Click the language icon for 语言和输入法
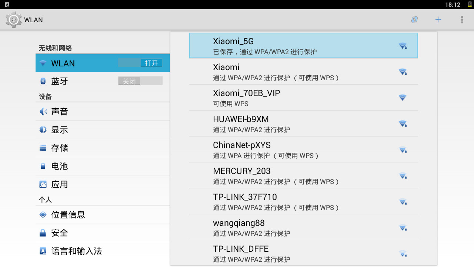The width and height of the screenshot is (474, 267). (43, 251)
